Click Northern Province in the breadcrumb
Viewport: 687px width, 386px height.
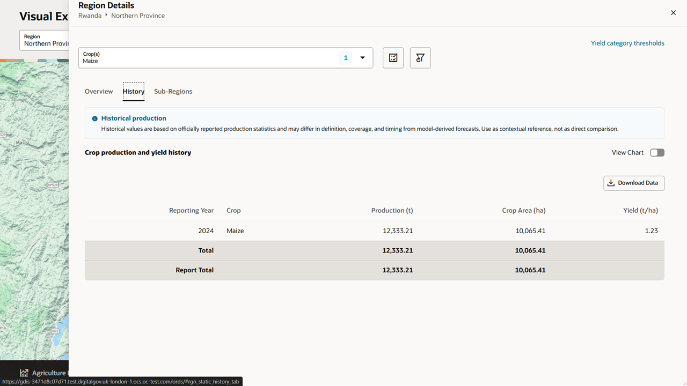pos(138,16)
